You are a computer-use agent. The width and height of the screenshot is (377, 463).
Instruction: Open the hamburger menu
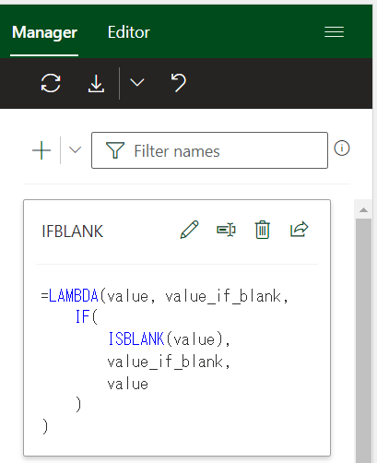pos(334,32)
